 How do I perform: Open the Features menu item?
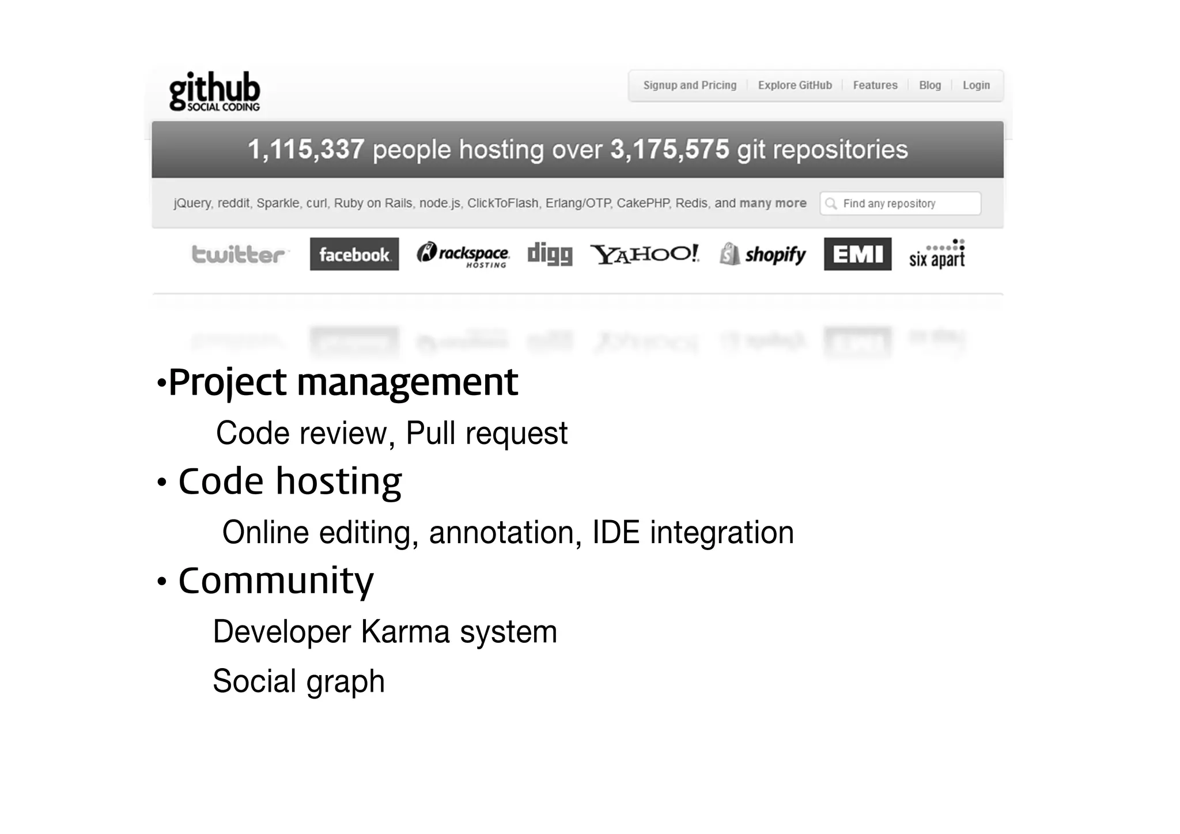875,85
